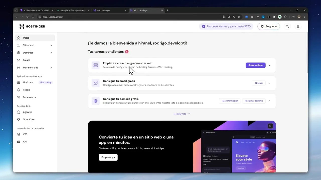Open the Ecommerce cart icon
The height and width of the screenshot is (180, 321).
(19, 97)
